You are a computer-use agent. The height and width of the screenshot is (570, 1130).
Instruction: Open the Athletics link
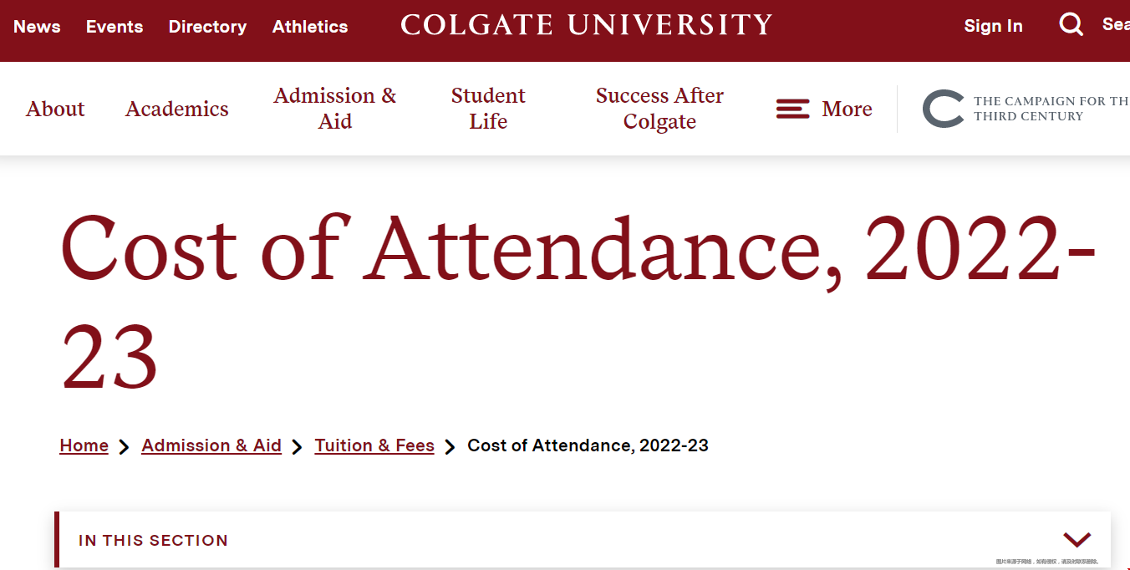pos(310,27)
